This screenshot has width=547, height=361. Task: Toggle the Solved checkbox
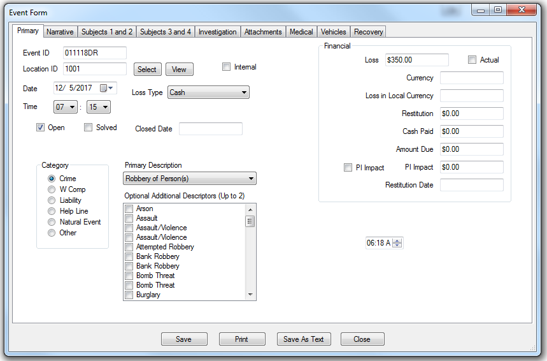click(89, 128)
